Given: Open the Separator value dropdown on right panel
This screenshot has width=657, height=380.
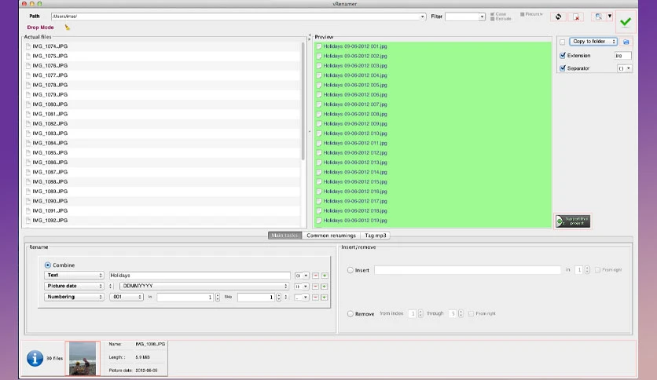Looking at the screenshot, I should (x=624, y=68).
